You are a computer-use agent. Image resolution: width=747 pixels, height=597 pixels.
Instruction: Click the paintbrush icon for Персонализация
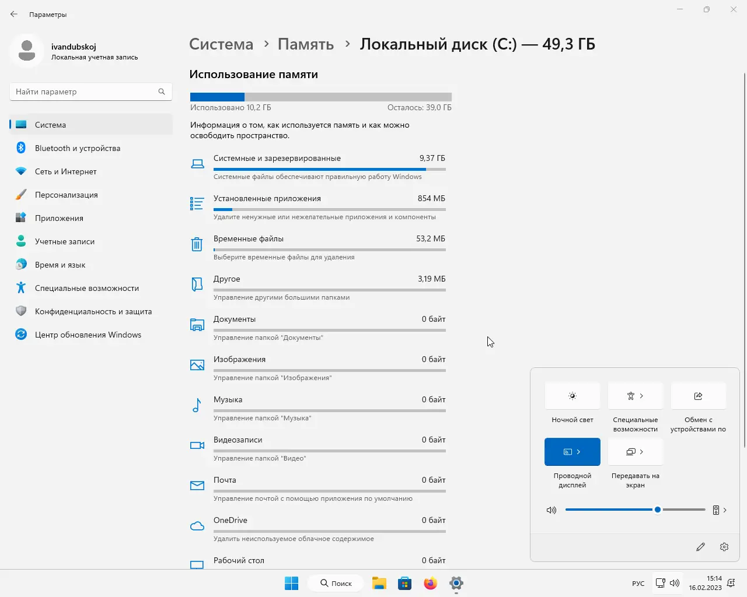point(21,195)
